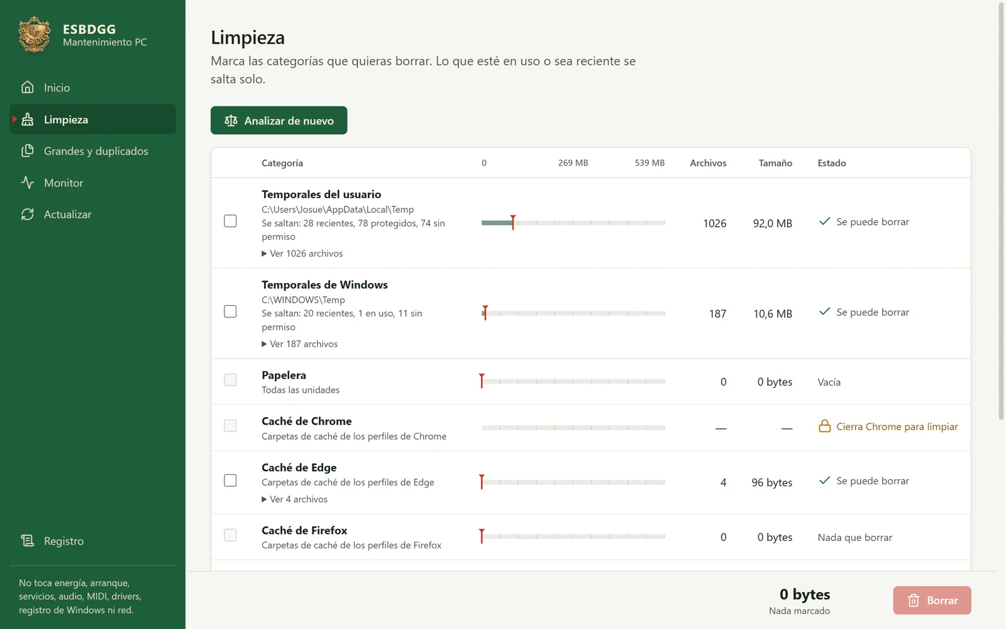
Task: Click the Registro log icon
Action: click(x=28, y=541)
